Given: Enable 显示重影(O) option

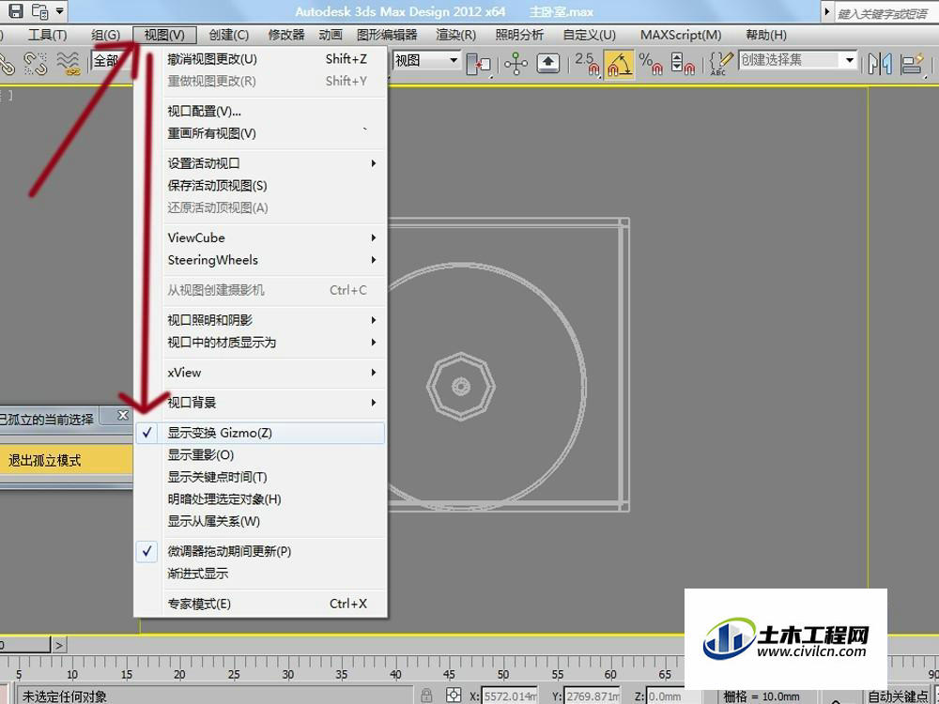Looking at the screenshot, I should pyautogui.click(x=260, y=455).
